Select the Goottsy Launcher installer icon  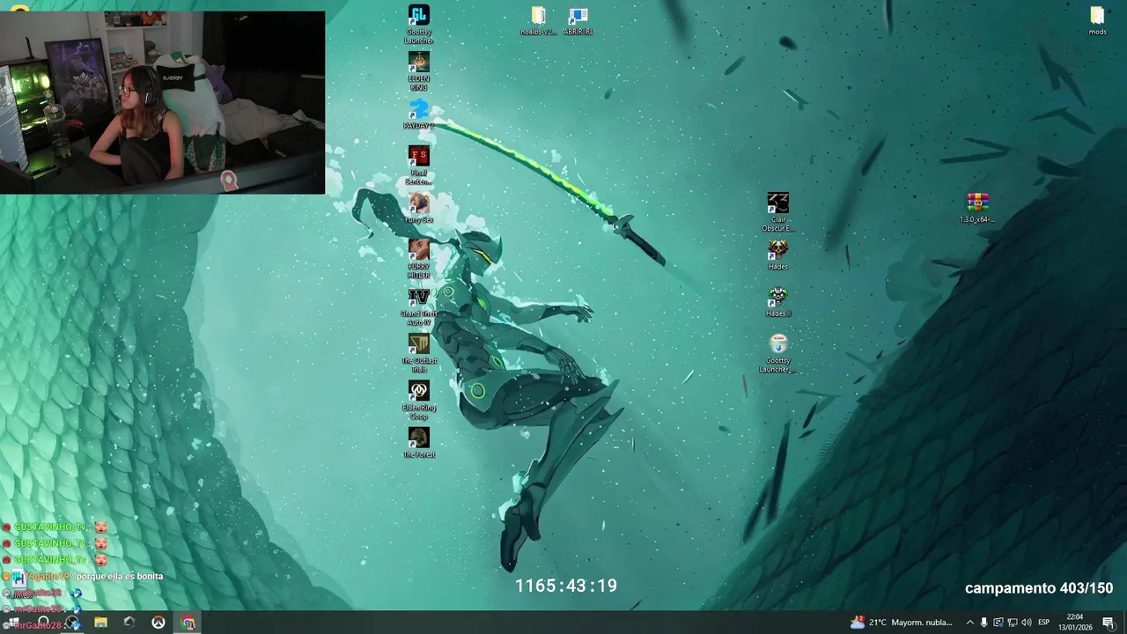pyautogui.click(x=777, y=353)
